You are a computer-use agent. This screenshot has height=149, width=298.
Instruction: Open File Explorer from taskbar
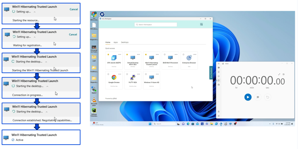point(211,124)
